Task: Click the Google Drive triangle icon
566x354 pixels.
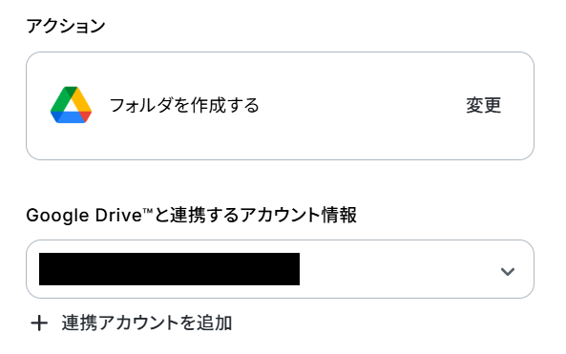Action: point(72,105)
